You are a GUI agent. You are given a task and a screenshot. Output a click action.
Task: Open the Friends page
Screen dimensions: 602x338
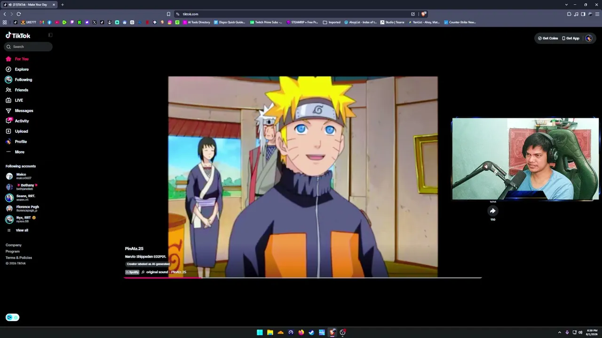17,90
